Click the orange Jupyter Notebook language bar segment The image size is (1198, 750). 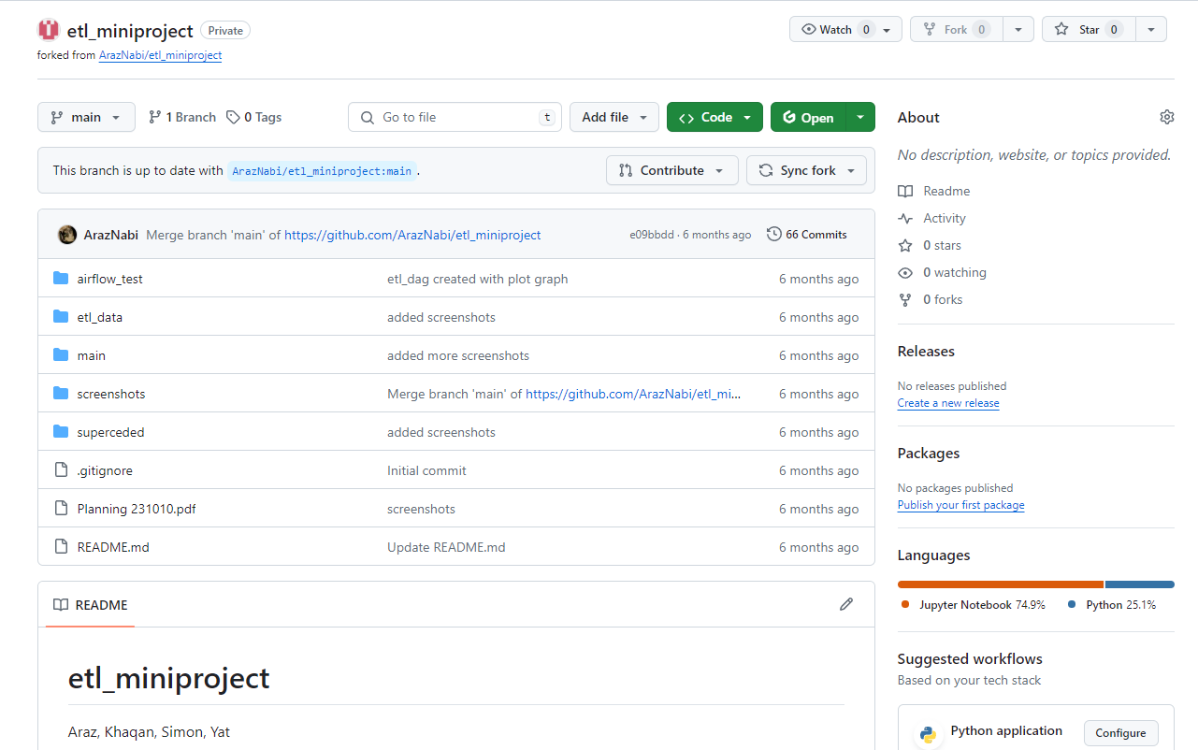(1000, 584)
